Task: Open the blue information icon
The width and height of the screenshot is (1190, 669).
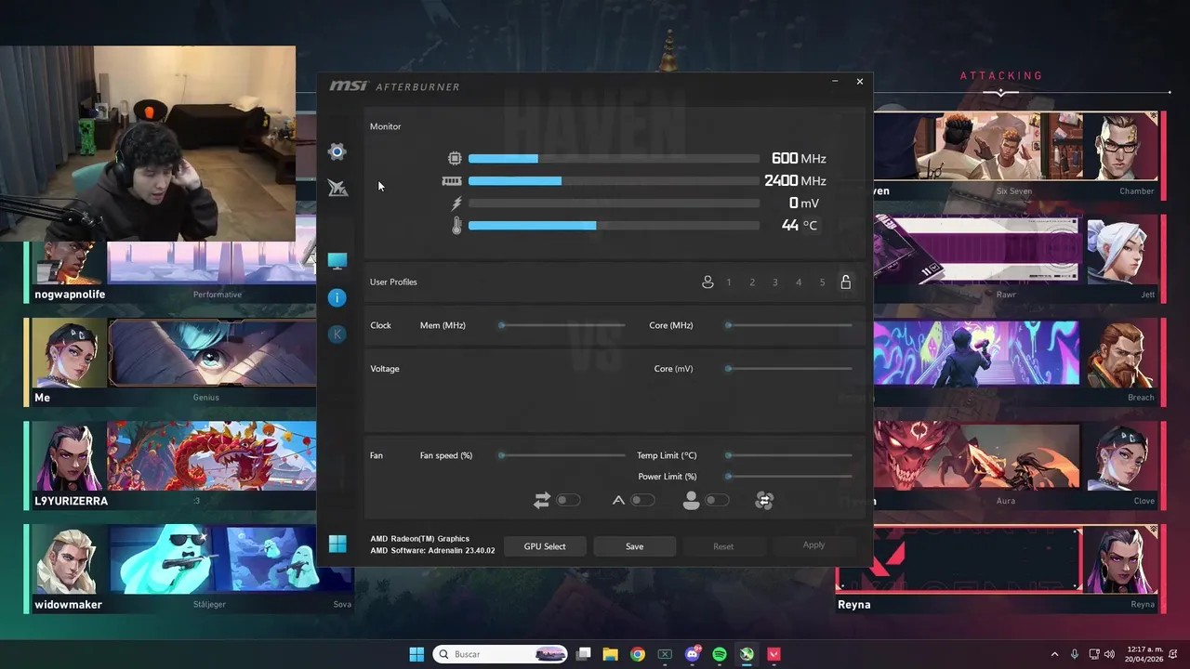Action: click(337, 297)
